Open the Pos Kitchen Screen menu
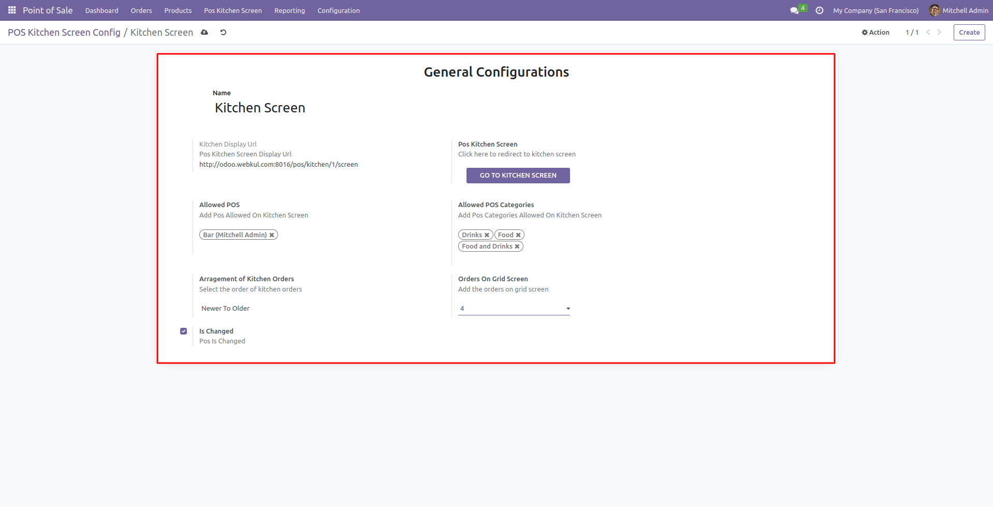This screenshot has width=993, height=507. (x=233, y=10)
